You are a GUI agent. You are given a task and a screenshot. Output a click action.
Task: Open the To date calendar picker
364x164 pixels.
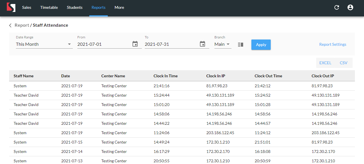point(202,44)
